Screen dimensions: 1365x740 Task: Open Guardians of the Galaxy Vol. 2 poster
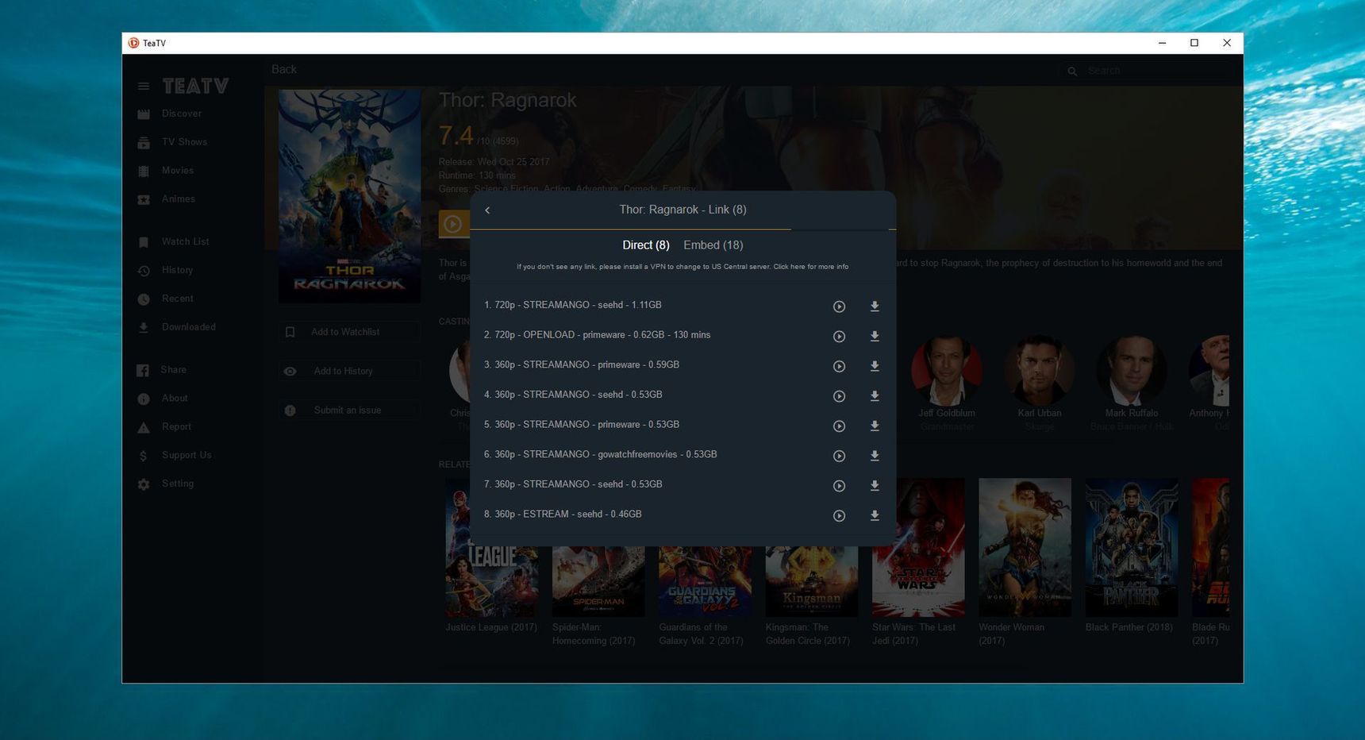pos(705,581)
